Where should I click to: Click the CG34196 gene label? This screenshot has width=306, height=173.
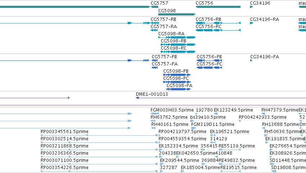(260, 3)
